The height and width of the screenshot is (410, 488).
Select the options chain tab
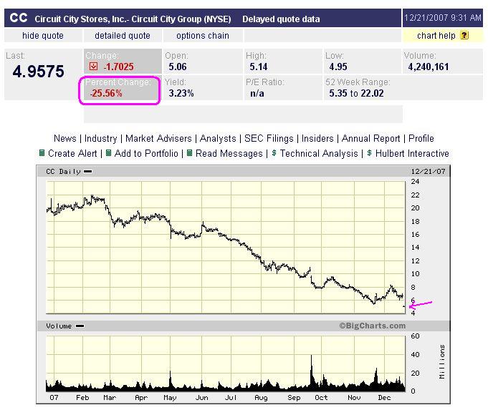click(x=203, y=36)
